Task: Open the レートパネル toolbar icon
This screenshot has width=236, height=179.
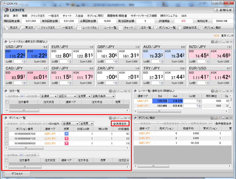Action: coord(87,28)
